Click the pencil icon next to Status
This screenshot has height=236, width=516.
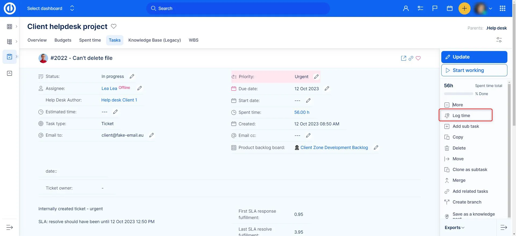click(132, 77)
